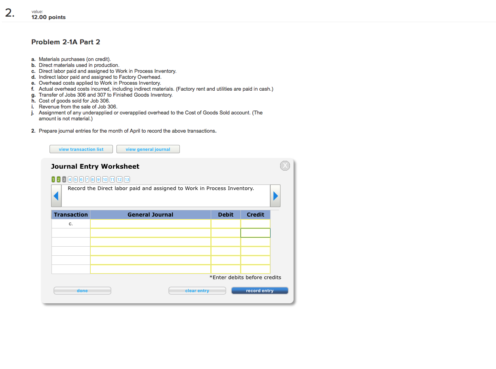The image size is (496, 369).
Task: Open the view general journal
Action: pyautogui.click(x=148, y=149)
